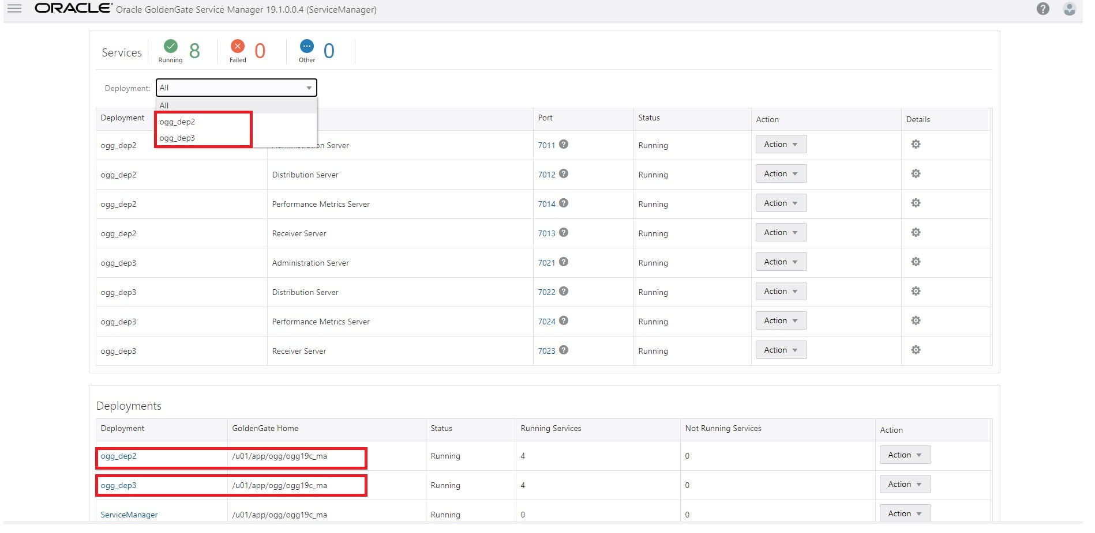Open Action dropdown for ogg_dep3 deployment
Viewport: 1095px width, 533px height.
point(905,484)
